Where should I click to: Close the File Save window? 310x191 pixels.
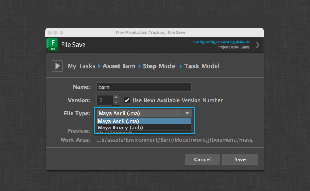pos(49,32)
